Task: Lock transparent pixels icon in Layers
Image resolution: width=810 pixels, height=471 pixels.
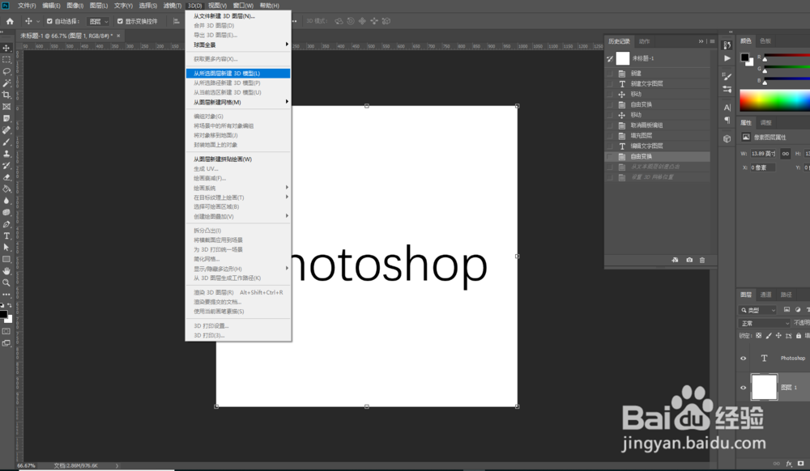Action: (758, 335)
